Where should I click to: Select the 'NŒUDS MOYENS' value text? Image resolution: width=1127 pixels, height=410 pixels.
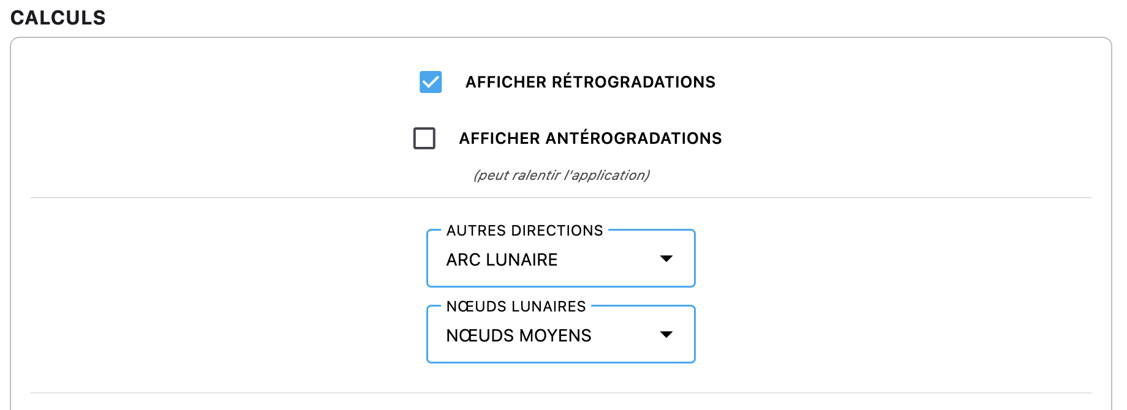(x=518, y=336)
